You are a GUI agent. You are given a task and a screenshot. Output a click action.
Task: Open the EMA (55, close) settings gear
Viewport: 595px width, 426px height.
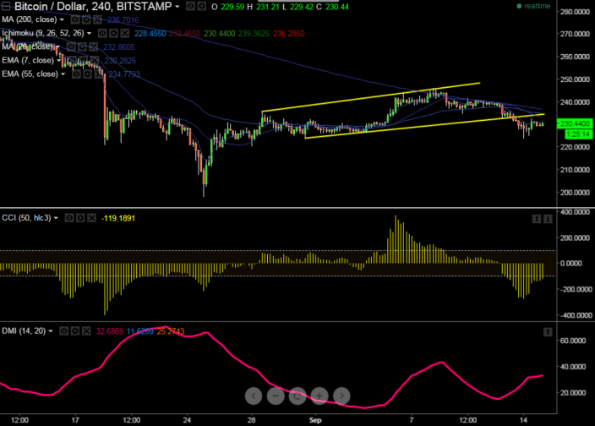88,74
